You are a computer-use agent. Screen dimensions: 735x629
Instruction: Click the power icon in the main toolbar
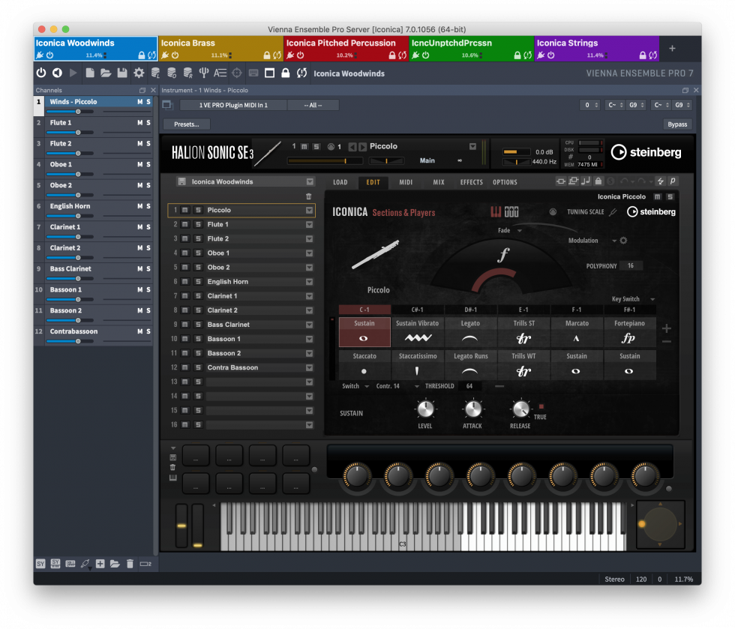(41, 73)
